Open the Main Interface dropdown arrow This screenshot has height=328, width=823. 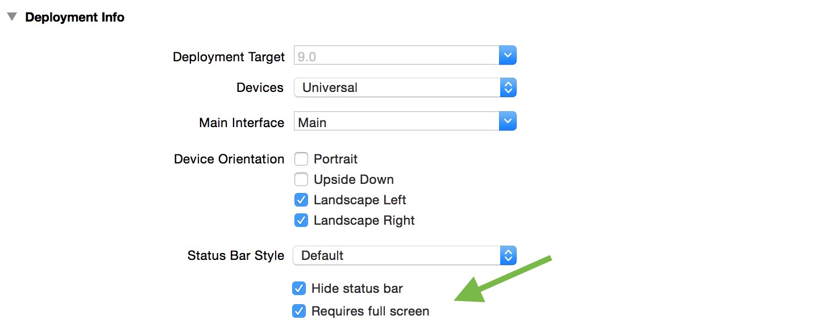pos(508,121)
